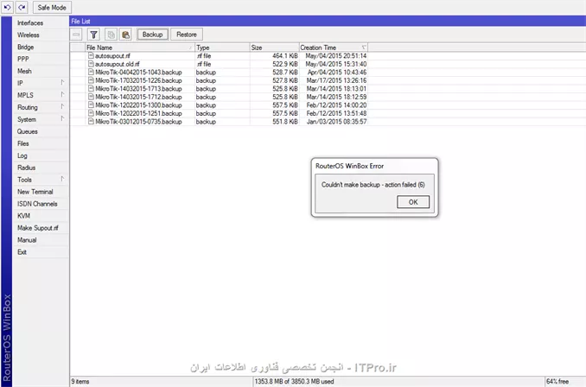Image resolution: width=586 pixels, height=387 pixels.
Task: Click the Redo arrow icon
Action: (22, 7)
